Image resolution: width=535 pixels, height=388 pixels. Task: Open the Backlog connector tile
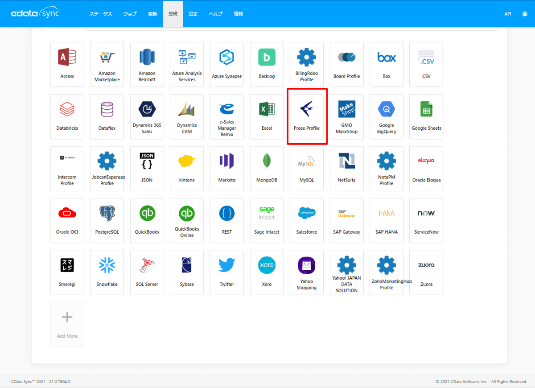pos(267,65)
